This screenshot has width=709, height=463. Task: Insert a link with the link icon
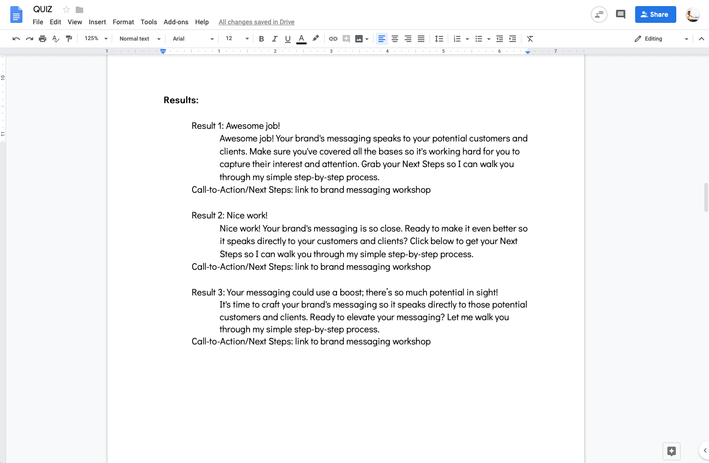(x=333, y=39)
